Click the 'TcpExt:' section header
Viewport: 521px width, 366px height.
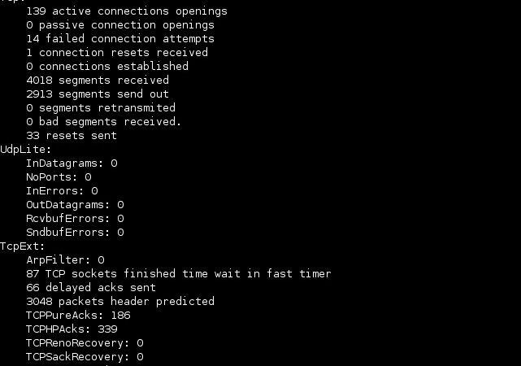[23, 246]
